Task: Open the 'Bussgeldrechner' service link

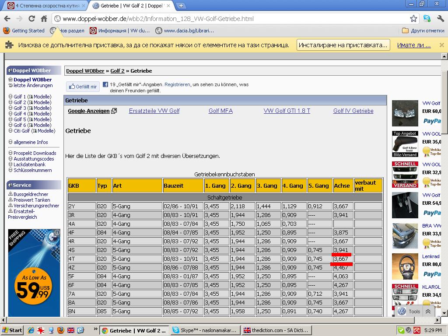Action: point(31,194)
